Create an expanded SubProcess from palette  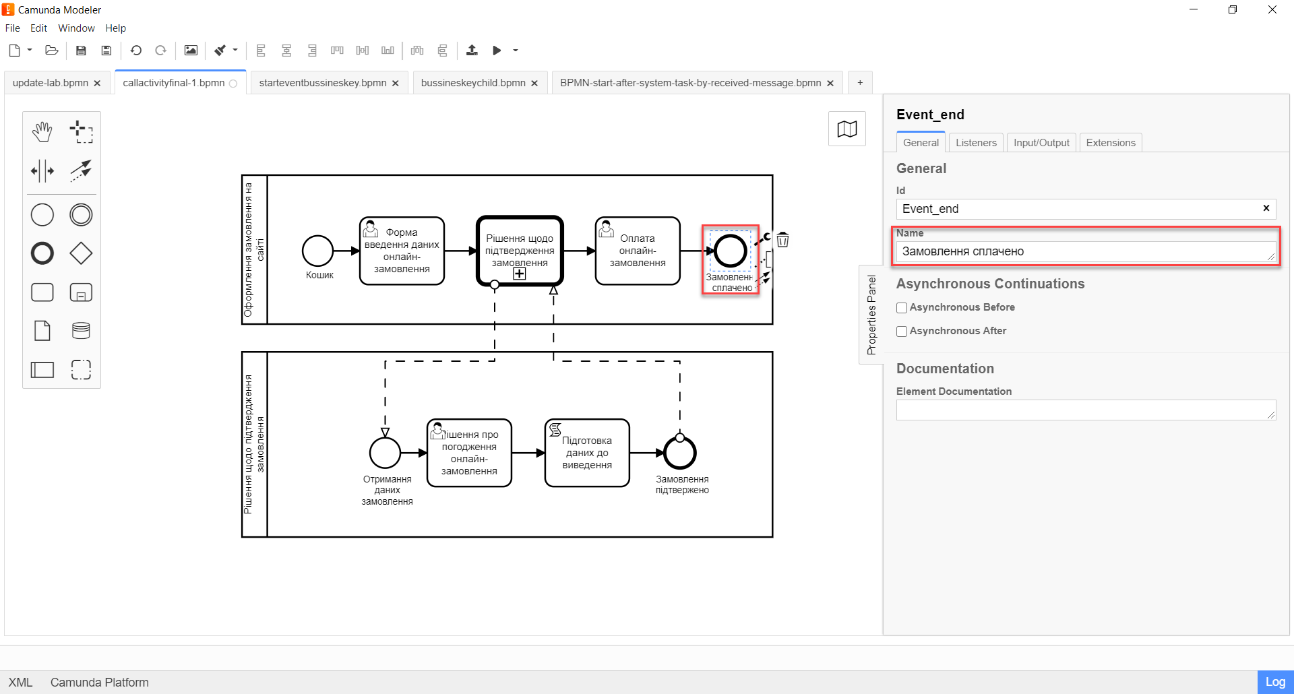[x=81, y=292]
